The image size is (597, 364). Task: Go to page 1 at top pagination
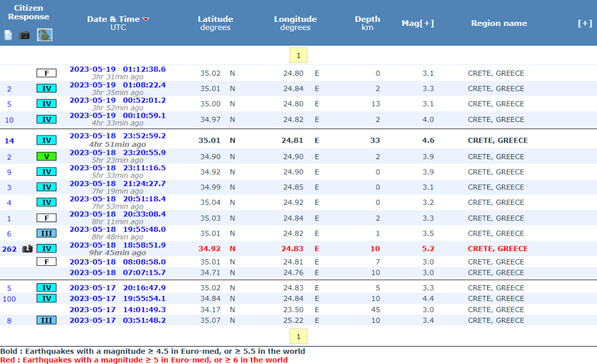coord(298,55)
